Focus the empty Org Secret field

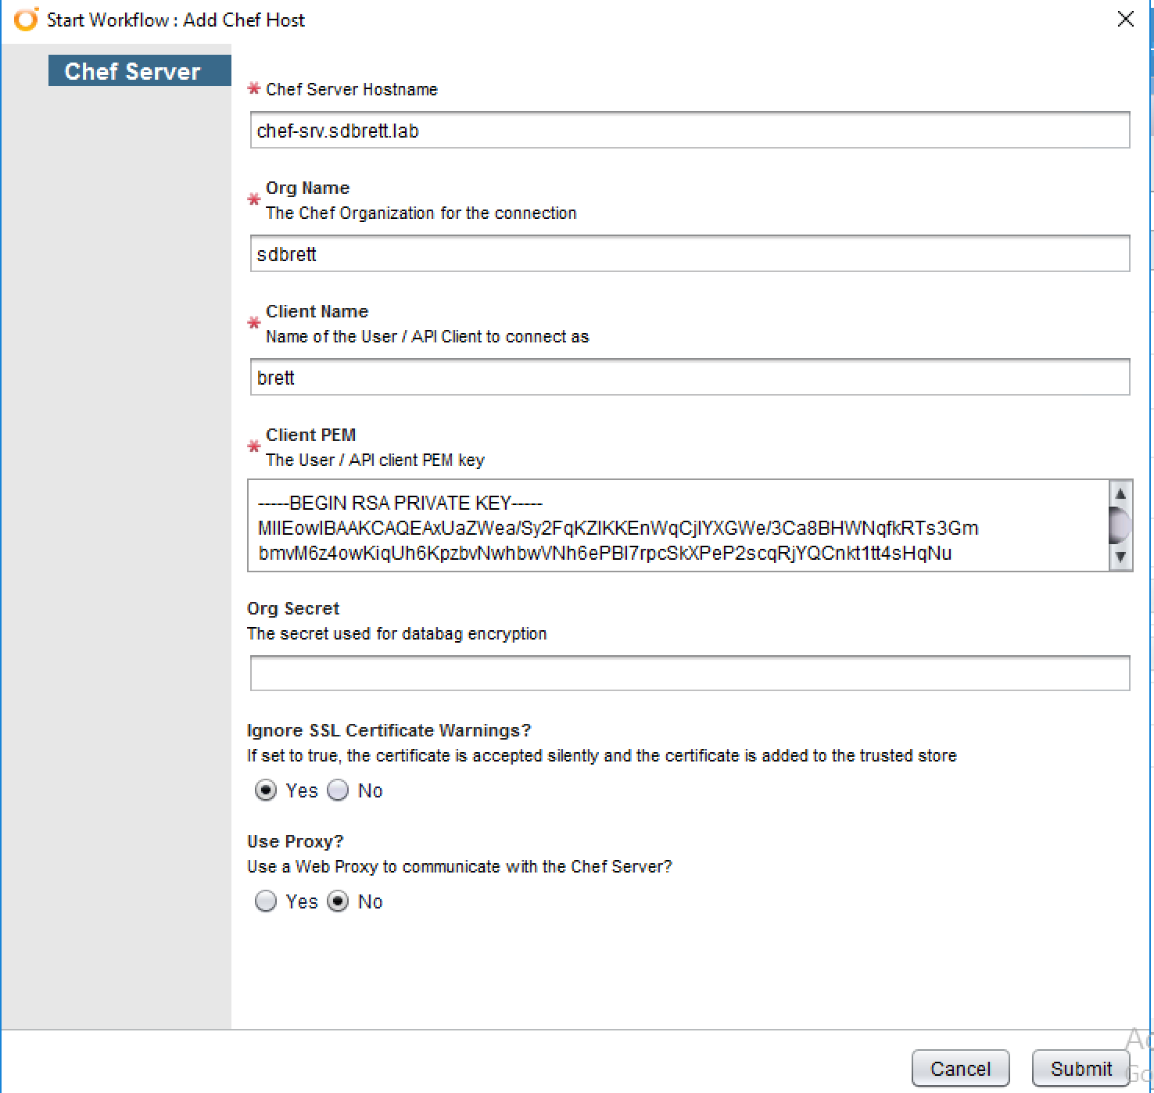point(690,673)
